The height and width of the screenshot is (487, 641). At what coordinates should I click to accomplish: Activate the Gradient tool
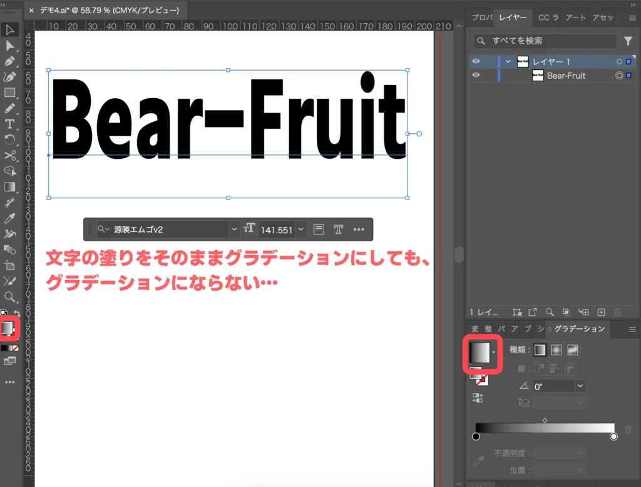point(9,188)
